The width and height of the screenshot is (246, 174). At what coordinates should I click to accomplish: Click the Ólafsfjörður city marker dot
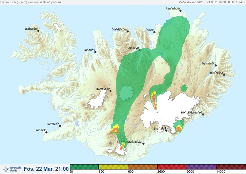click(128, 32)
